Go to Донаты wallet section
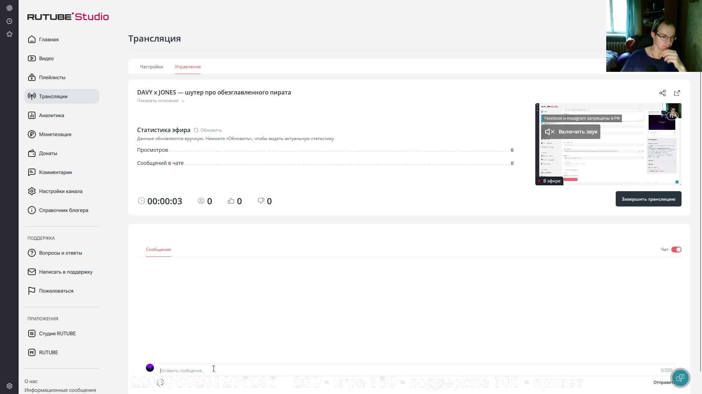The width and height of the screenshot is (702, 394). pyautogui.click(x=48, y=153)
